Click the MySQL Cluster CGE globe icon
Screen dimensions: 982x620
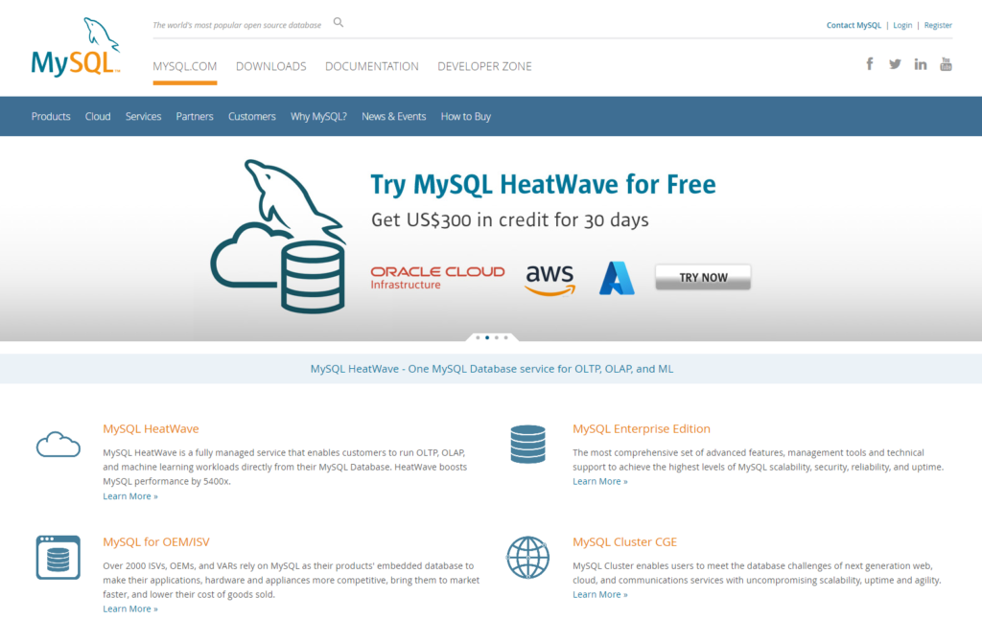pos(527,557)
